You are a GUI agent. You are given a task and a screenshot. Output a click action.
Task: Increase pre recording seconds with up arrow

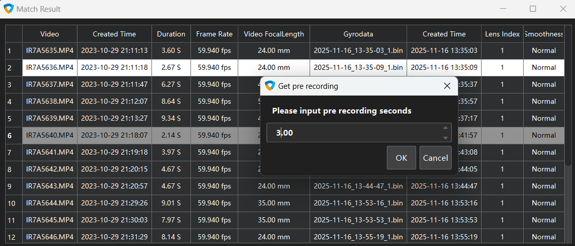click(x=445, y=128)
